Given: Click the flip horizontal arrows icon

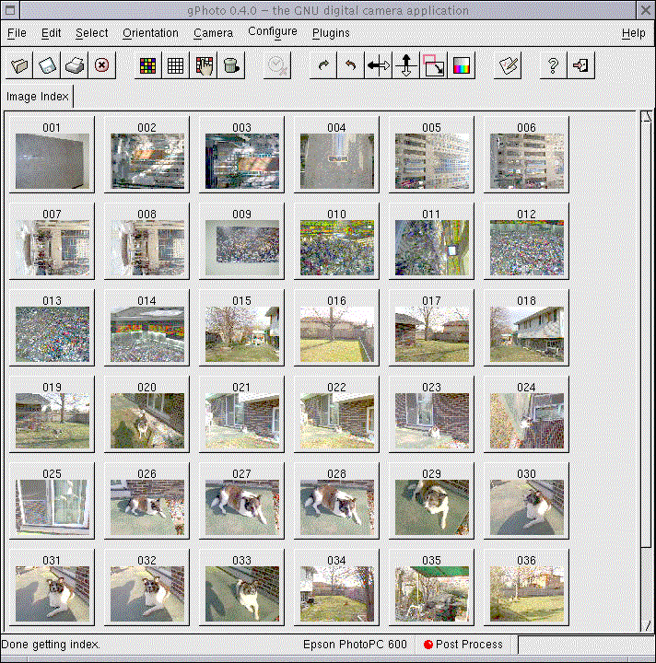Looking at the screenshot, I should point(378,65).
